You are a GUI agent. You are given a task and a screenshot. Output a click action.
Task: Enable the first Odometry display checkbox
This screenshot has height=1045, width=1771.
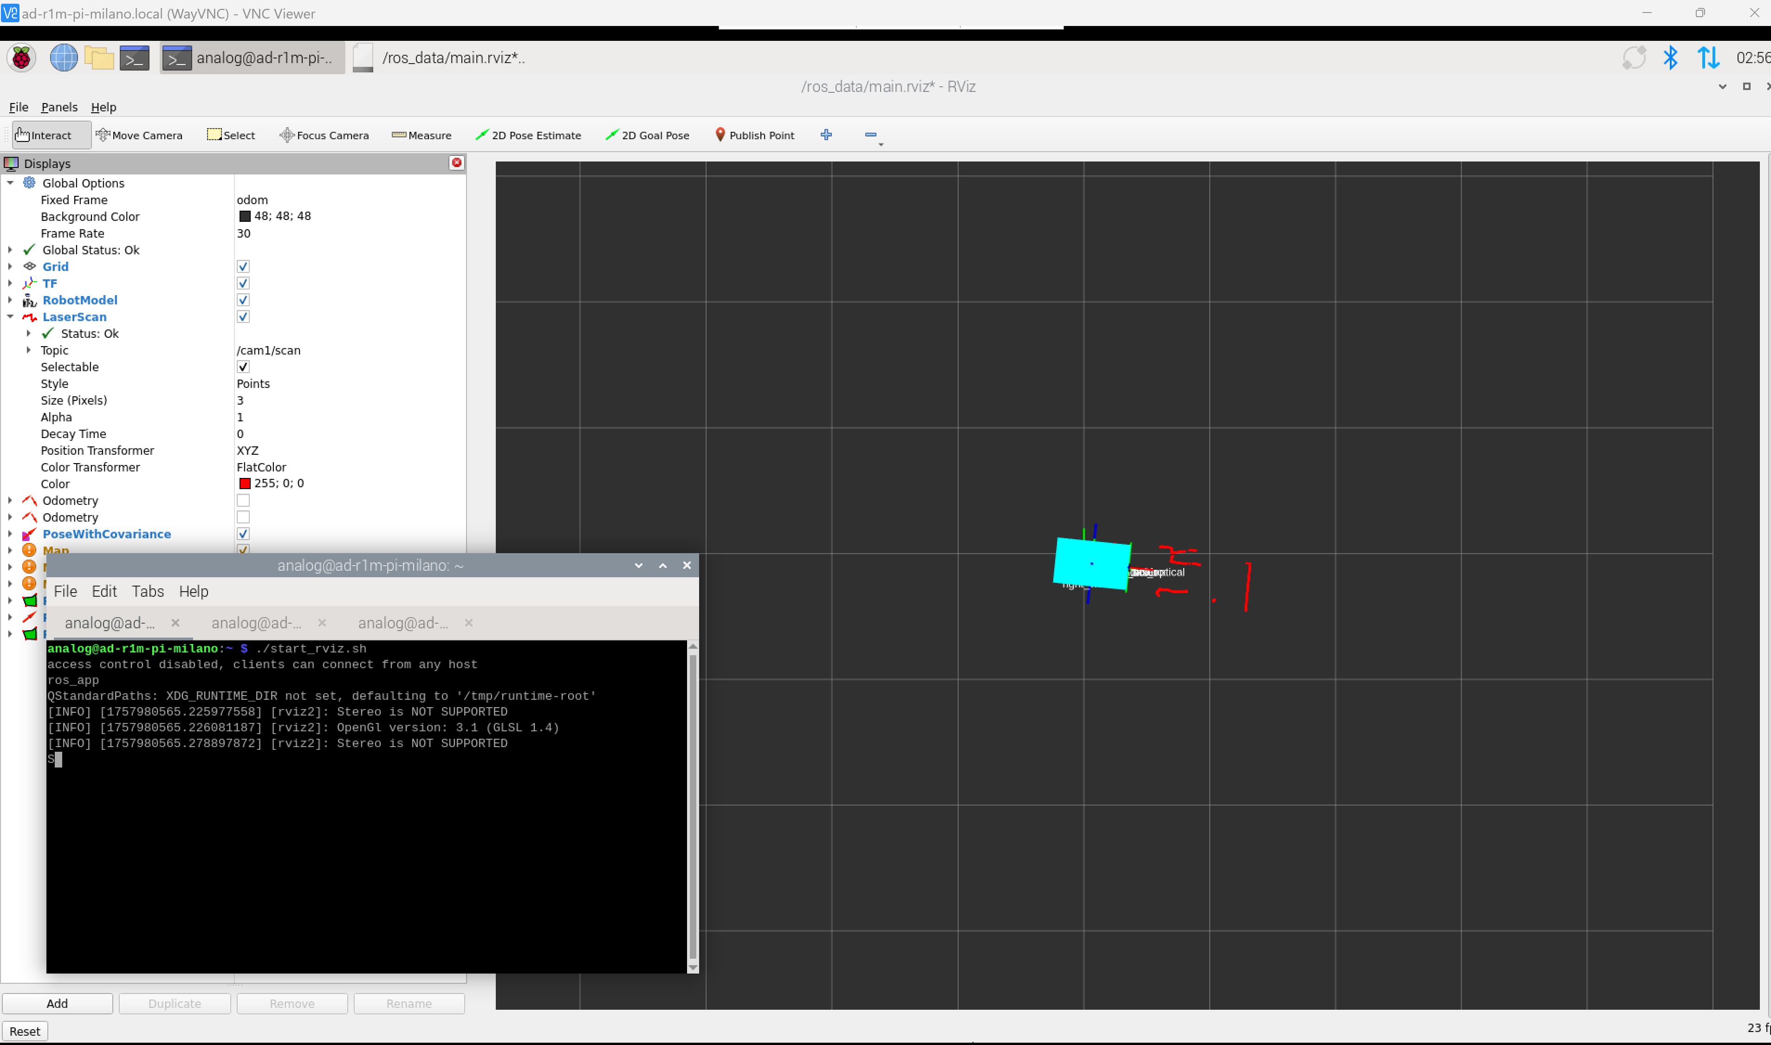click(x=243, y=501)
